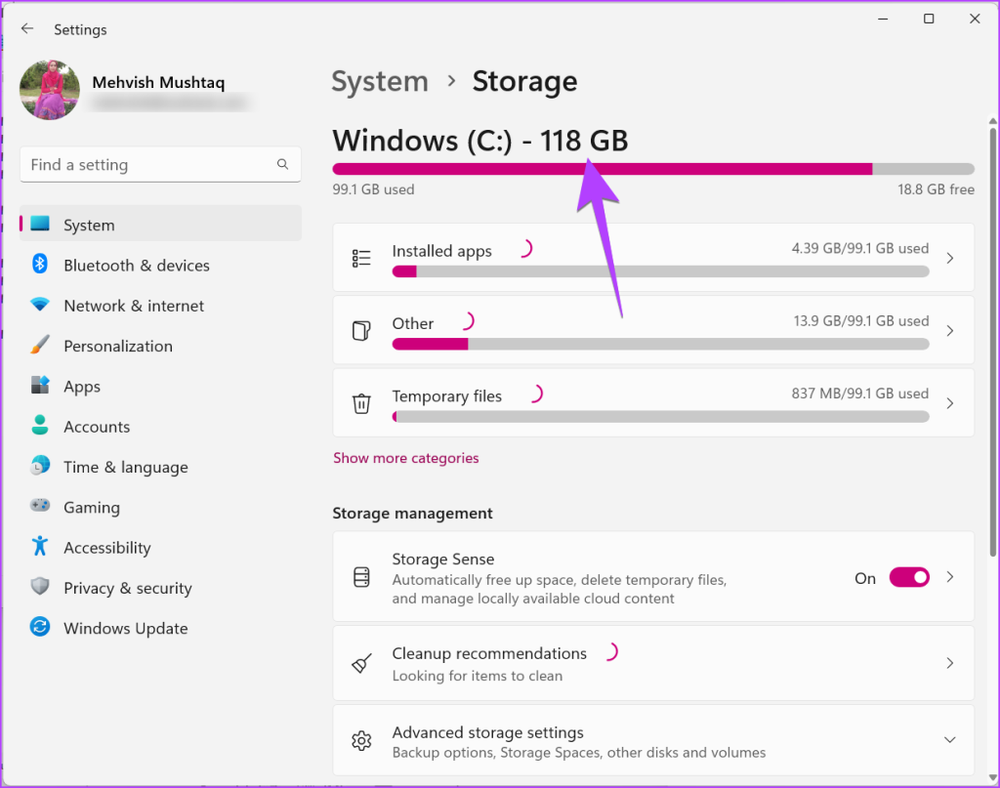Go to Time & language settings

click(125, 467)
